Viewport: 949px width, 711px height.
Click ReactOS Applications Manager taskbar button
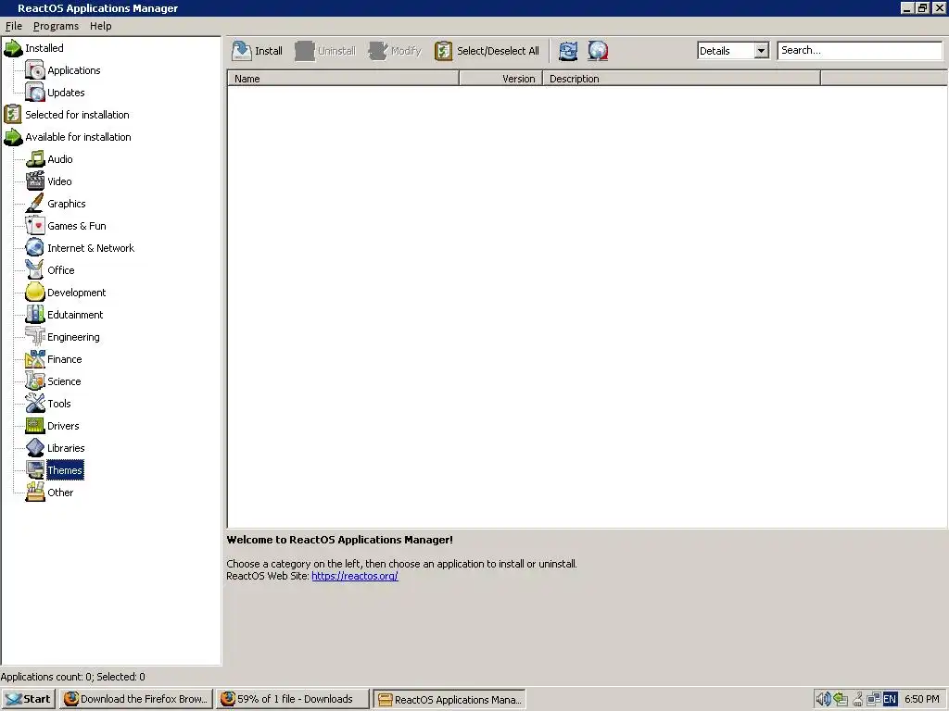point(449,699)
